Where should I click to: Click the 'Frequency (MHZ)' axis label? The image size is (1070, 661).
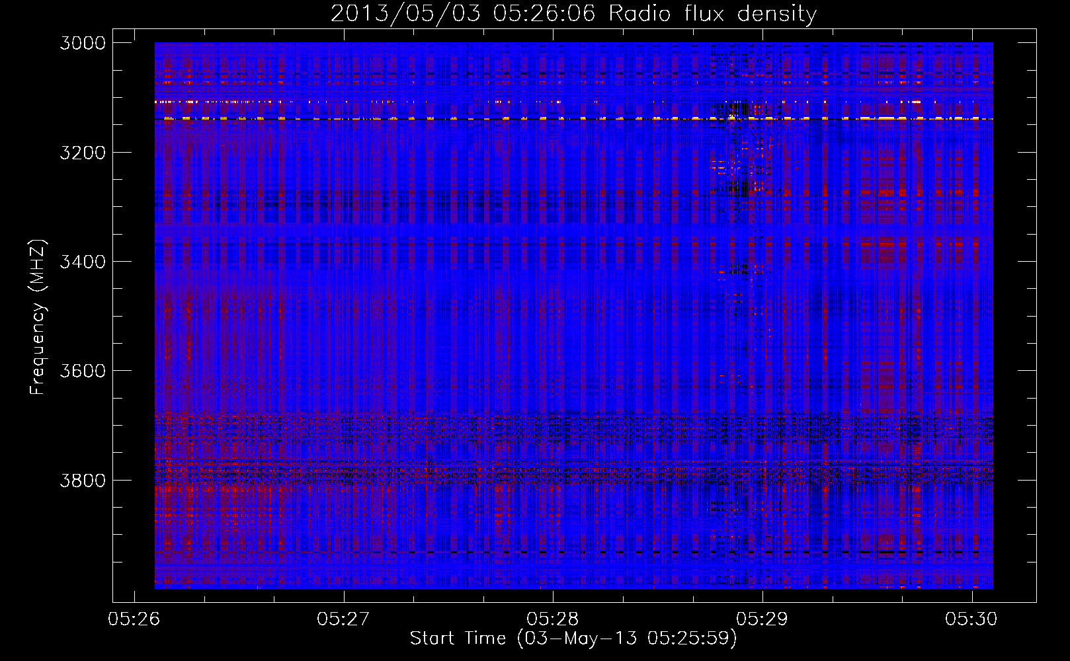click(x=38, y=317)
